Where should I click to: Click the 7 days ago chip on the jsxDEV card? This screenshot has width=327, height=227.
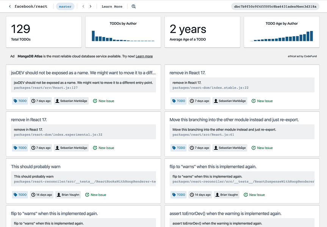coord(41,101)
